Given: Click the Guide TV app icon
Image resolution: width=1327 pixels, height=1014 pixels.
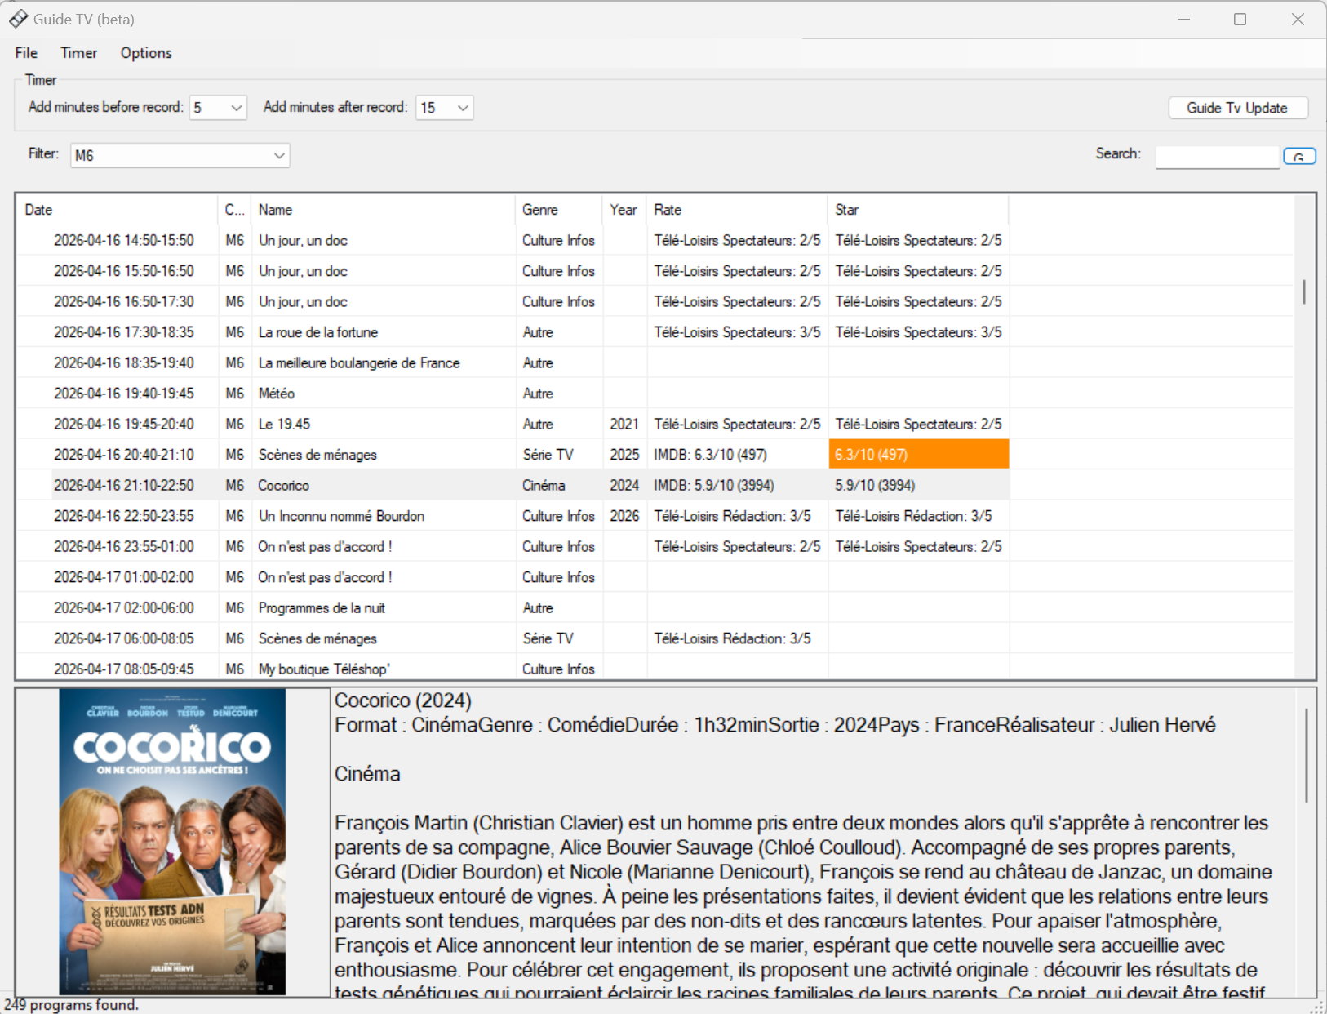Looking at the screenshot, I should [x=18, y=19].
